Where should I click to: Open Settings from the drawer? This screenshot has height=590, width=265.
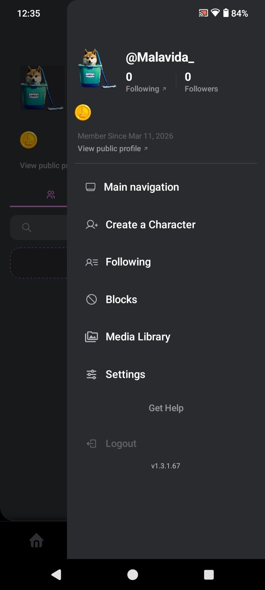pyautogui.click(x=125, y=374)
